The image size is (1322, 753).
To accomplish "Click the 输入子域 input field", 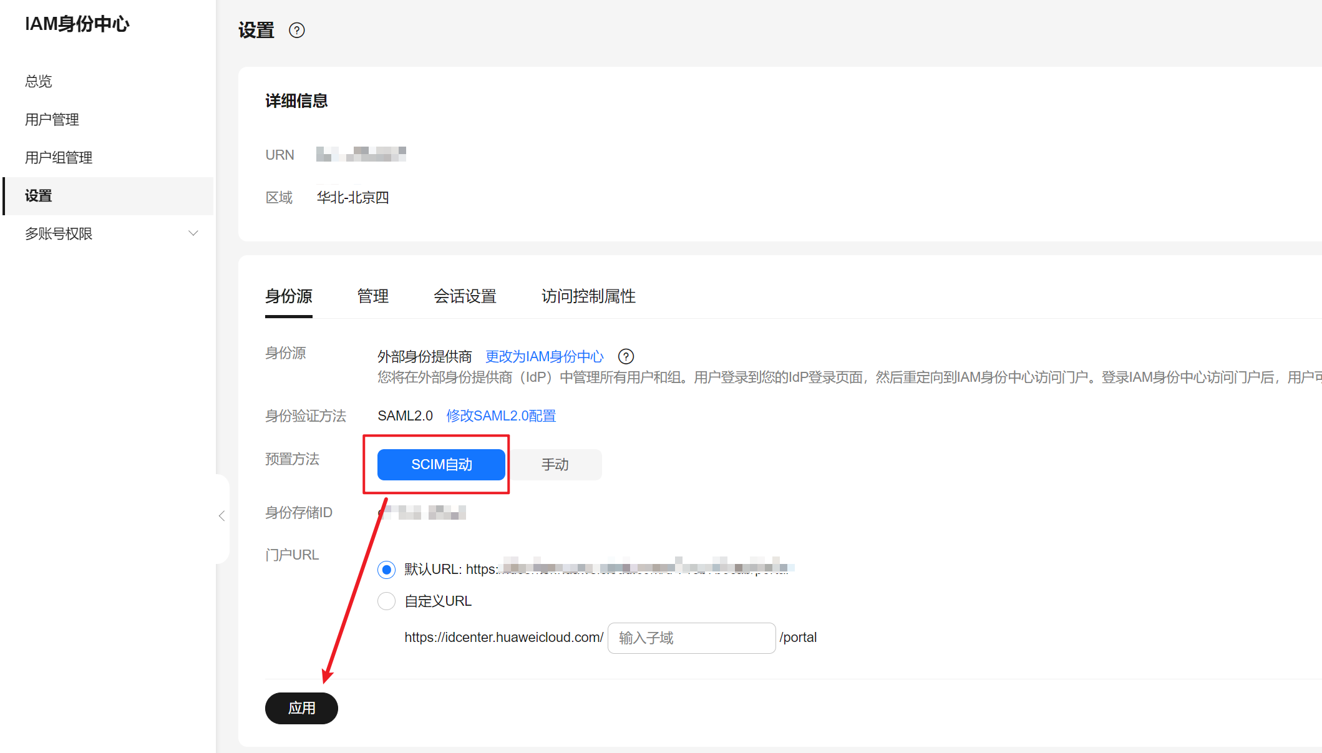I will (691, 638).
